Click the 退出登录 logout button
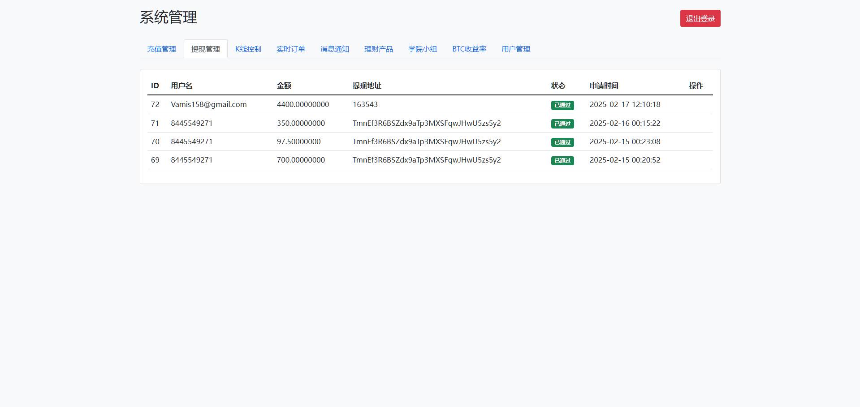Viewport: 860px width, 407px height. click(700, 18)
